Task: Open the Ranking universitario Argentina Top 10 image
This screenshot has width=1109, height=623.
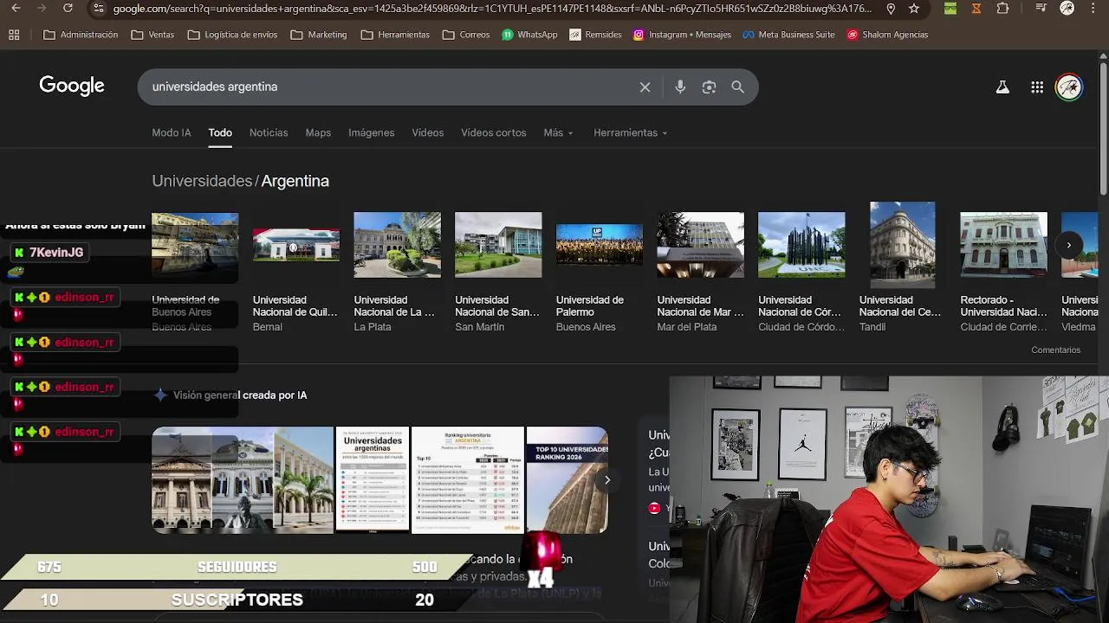Action: [x=468, y=479]
